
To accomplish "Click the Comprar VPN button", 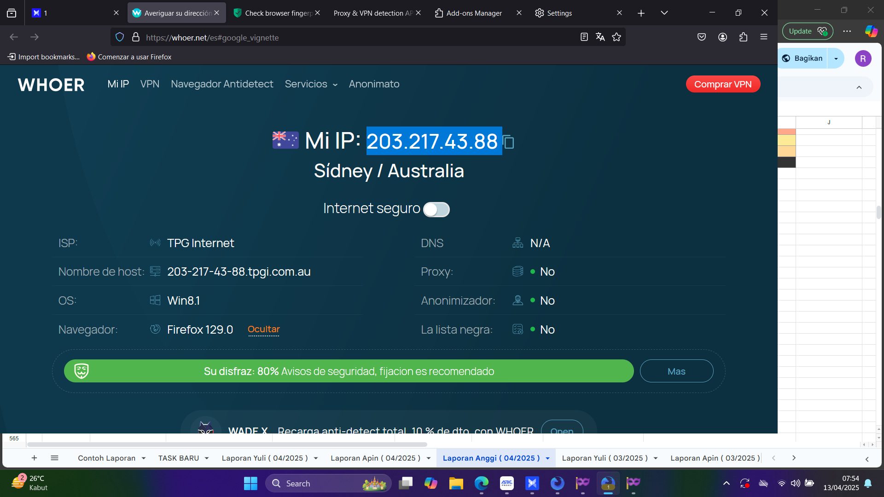I will pos(723,84).
